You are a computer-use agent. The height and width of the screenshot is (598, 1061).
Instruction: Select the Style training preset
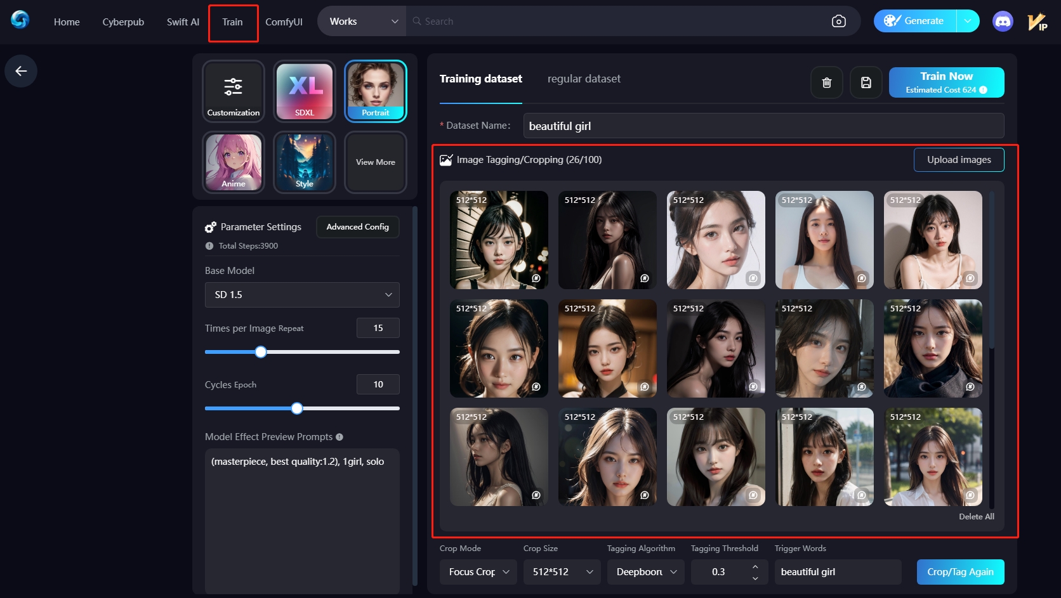pos(305,162)
